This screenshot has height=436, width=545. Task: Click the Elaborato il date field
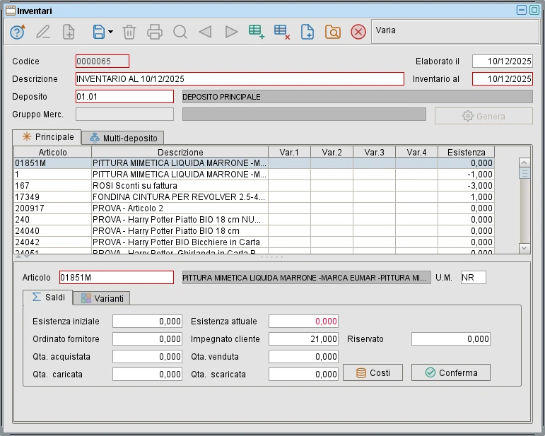[503, 61]
